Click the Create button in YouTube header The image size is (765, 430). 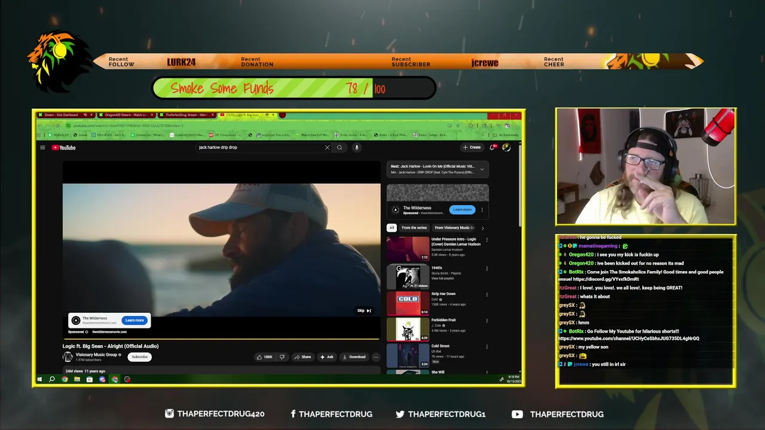point(472,147)
